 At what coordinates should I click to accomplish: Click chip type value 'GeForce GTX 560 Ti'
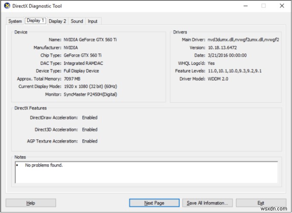pyautogui.click(x=83, y=55)
